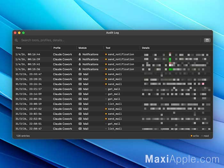Image resolution: width=224 pixels, height=168 pixels.
Task: Click send_notification in the 00:15:41 row
Action: (x=121, y=64)
